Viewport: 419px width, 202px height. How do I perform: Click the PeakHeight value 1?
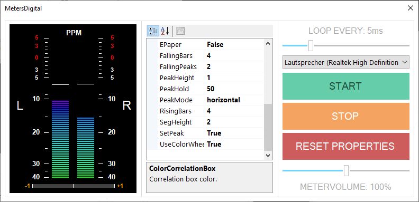point(208,78)
